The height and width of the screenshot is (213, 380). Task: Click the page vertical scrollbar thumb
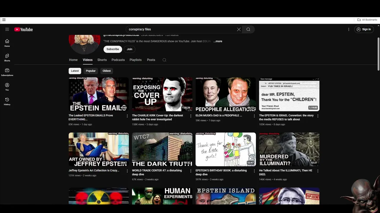tap(378, 54)
